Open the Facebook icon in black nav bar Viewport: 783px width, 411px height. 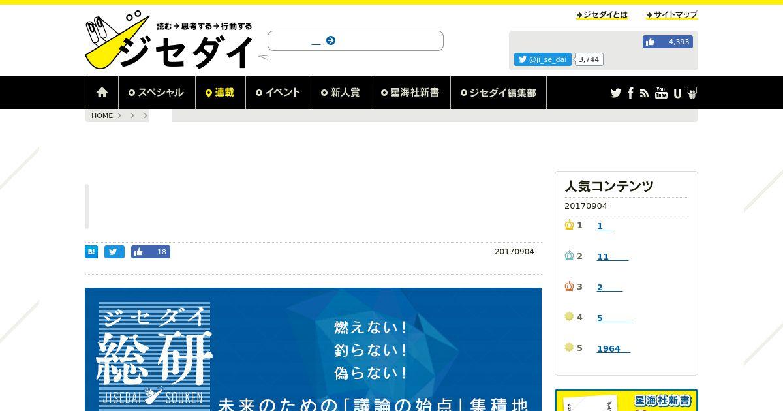tap(630, 93)
